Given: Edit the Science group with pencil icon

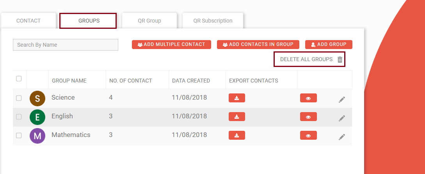Looking at the screenshot, I should 342,100.
